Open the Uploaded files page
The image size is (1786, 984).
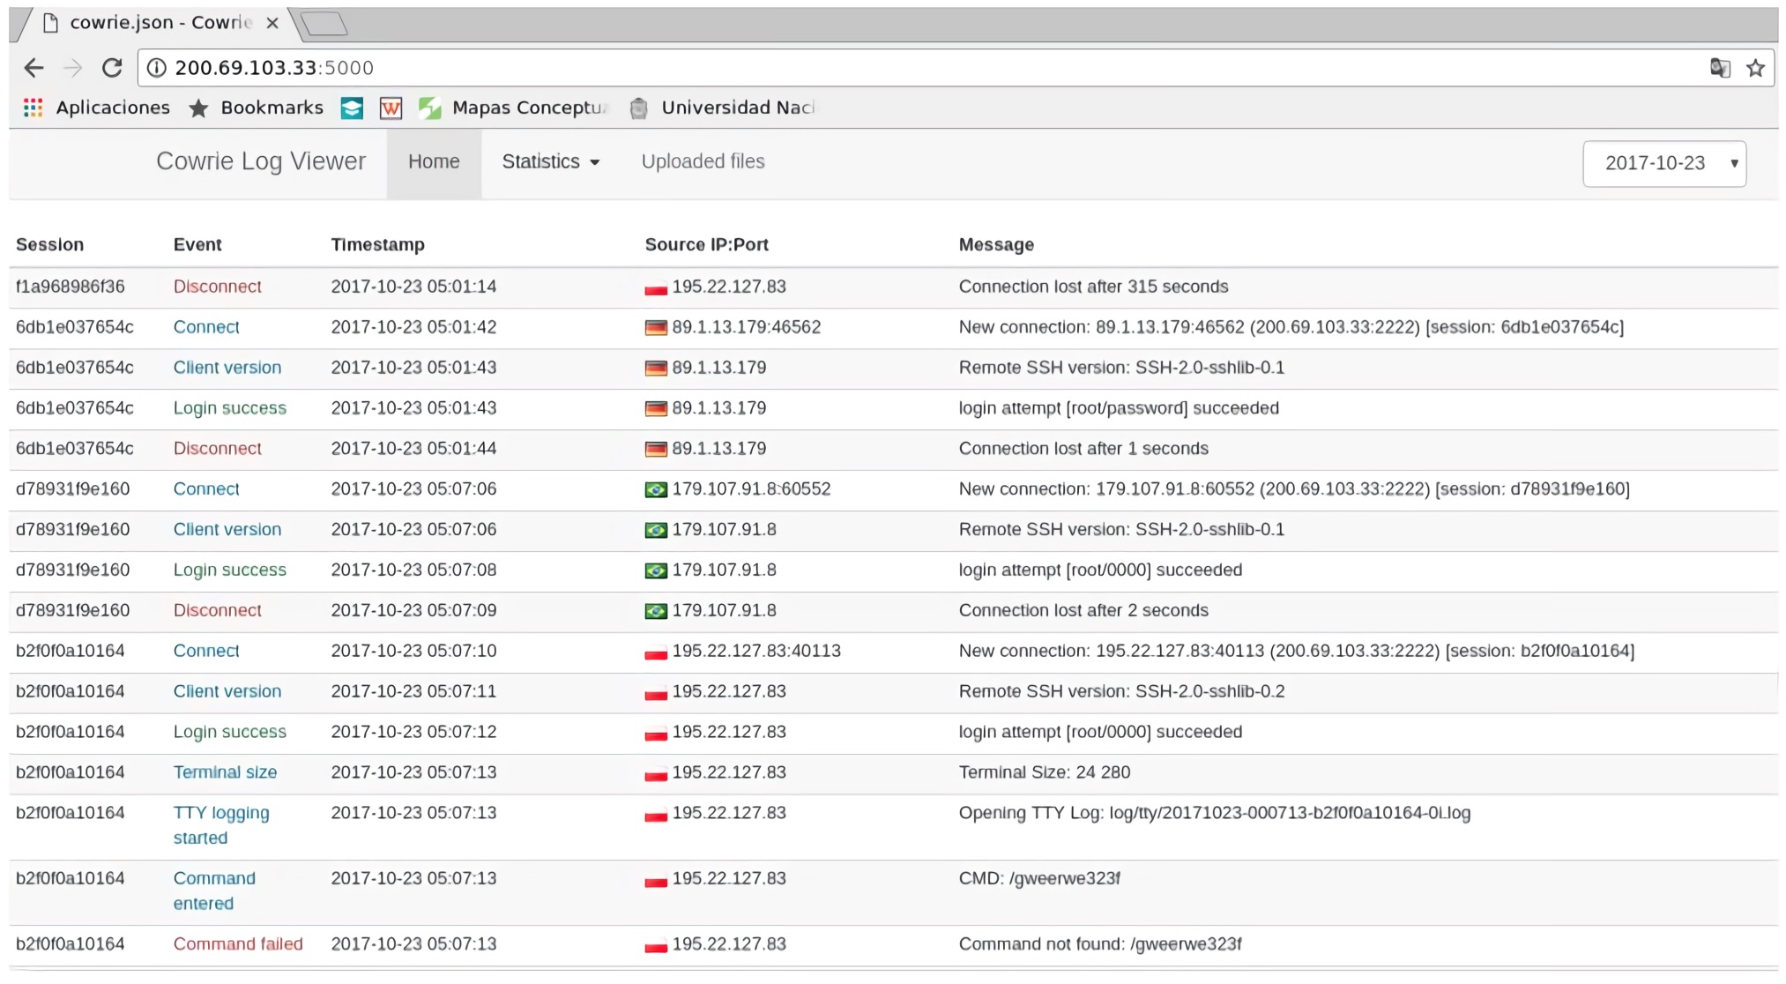point(703,162)
